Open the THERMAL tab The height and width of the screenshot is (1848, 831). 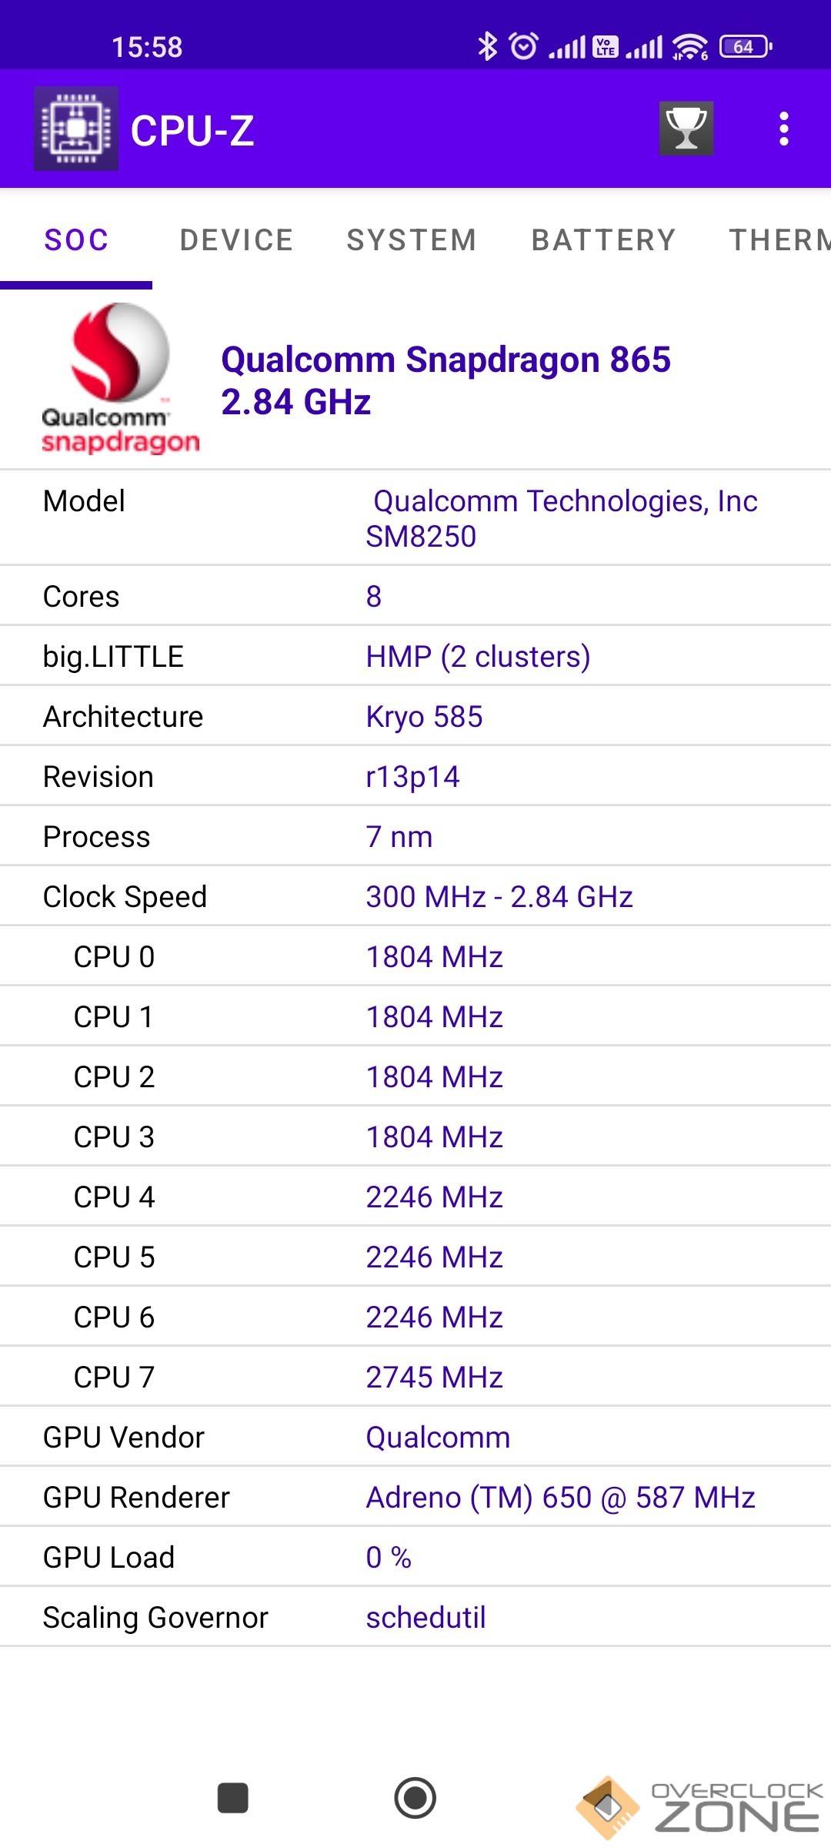[779, 240]
